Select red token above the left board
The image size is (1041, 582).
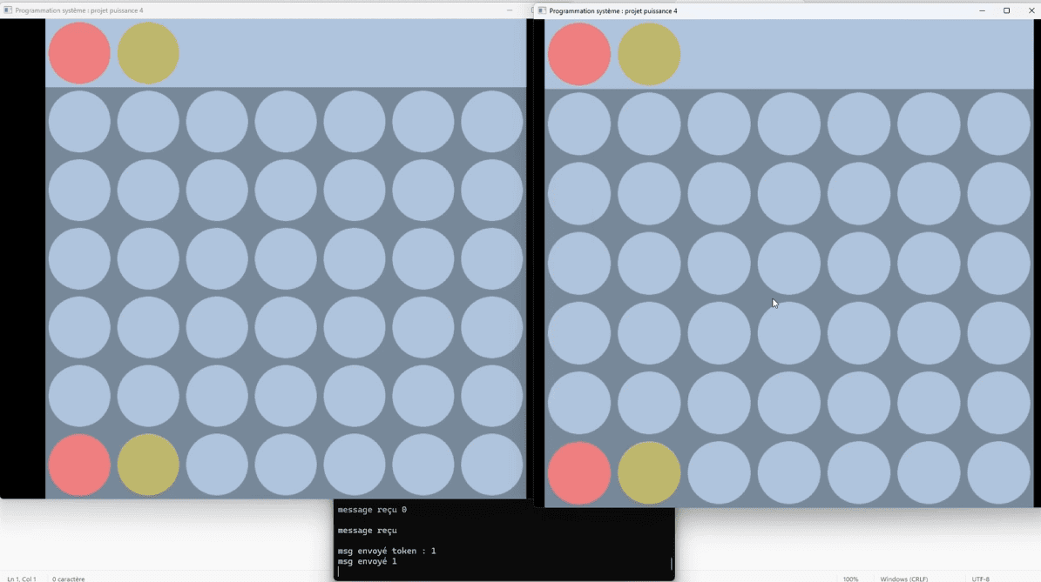coord(79,53)
